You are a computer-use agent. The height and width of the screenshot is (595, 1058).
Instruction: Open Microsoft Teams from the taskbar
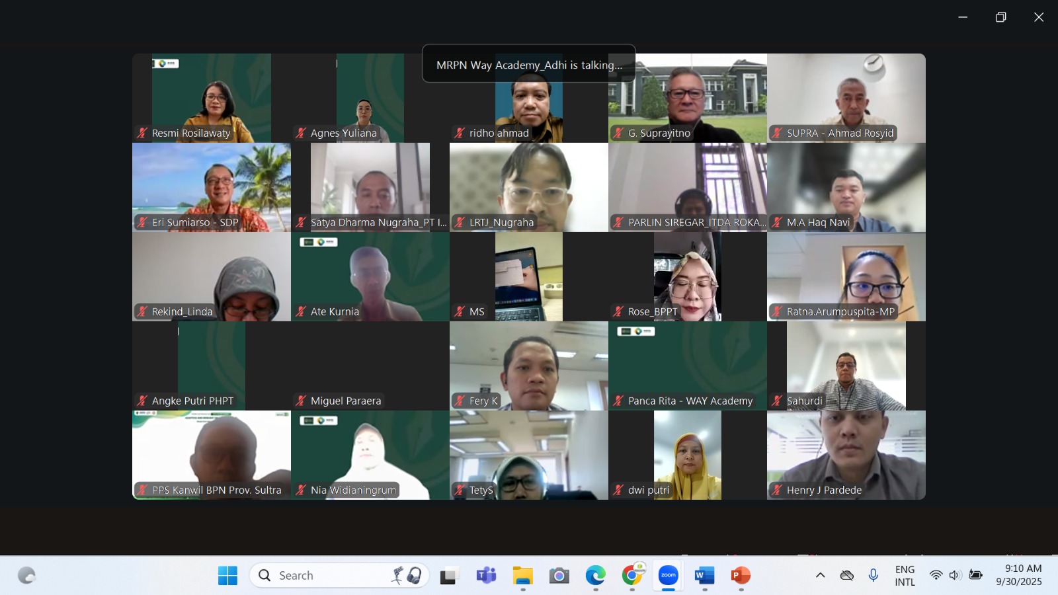(486, 576)
